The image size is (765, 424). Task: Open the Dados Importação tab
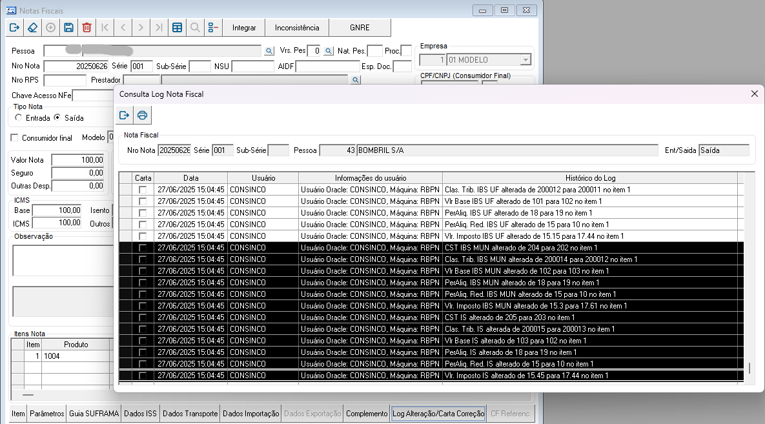250,414
